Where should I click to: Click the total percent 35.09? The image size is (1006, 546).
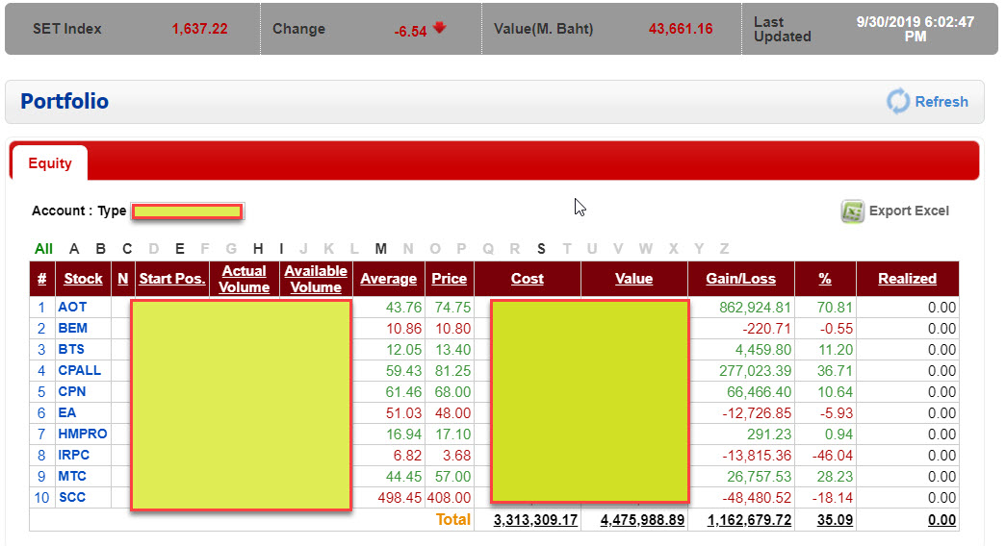tap(835, 520)
